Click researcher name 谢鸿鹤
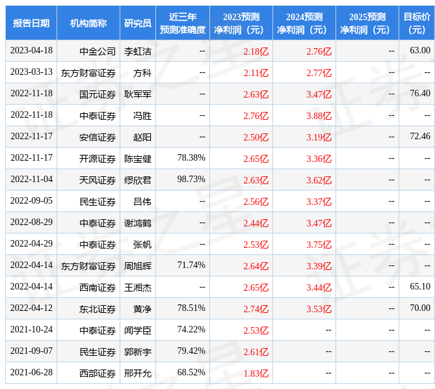The width and height of the screenshot is (435, 389). point(138,223)
